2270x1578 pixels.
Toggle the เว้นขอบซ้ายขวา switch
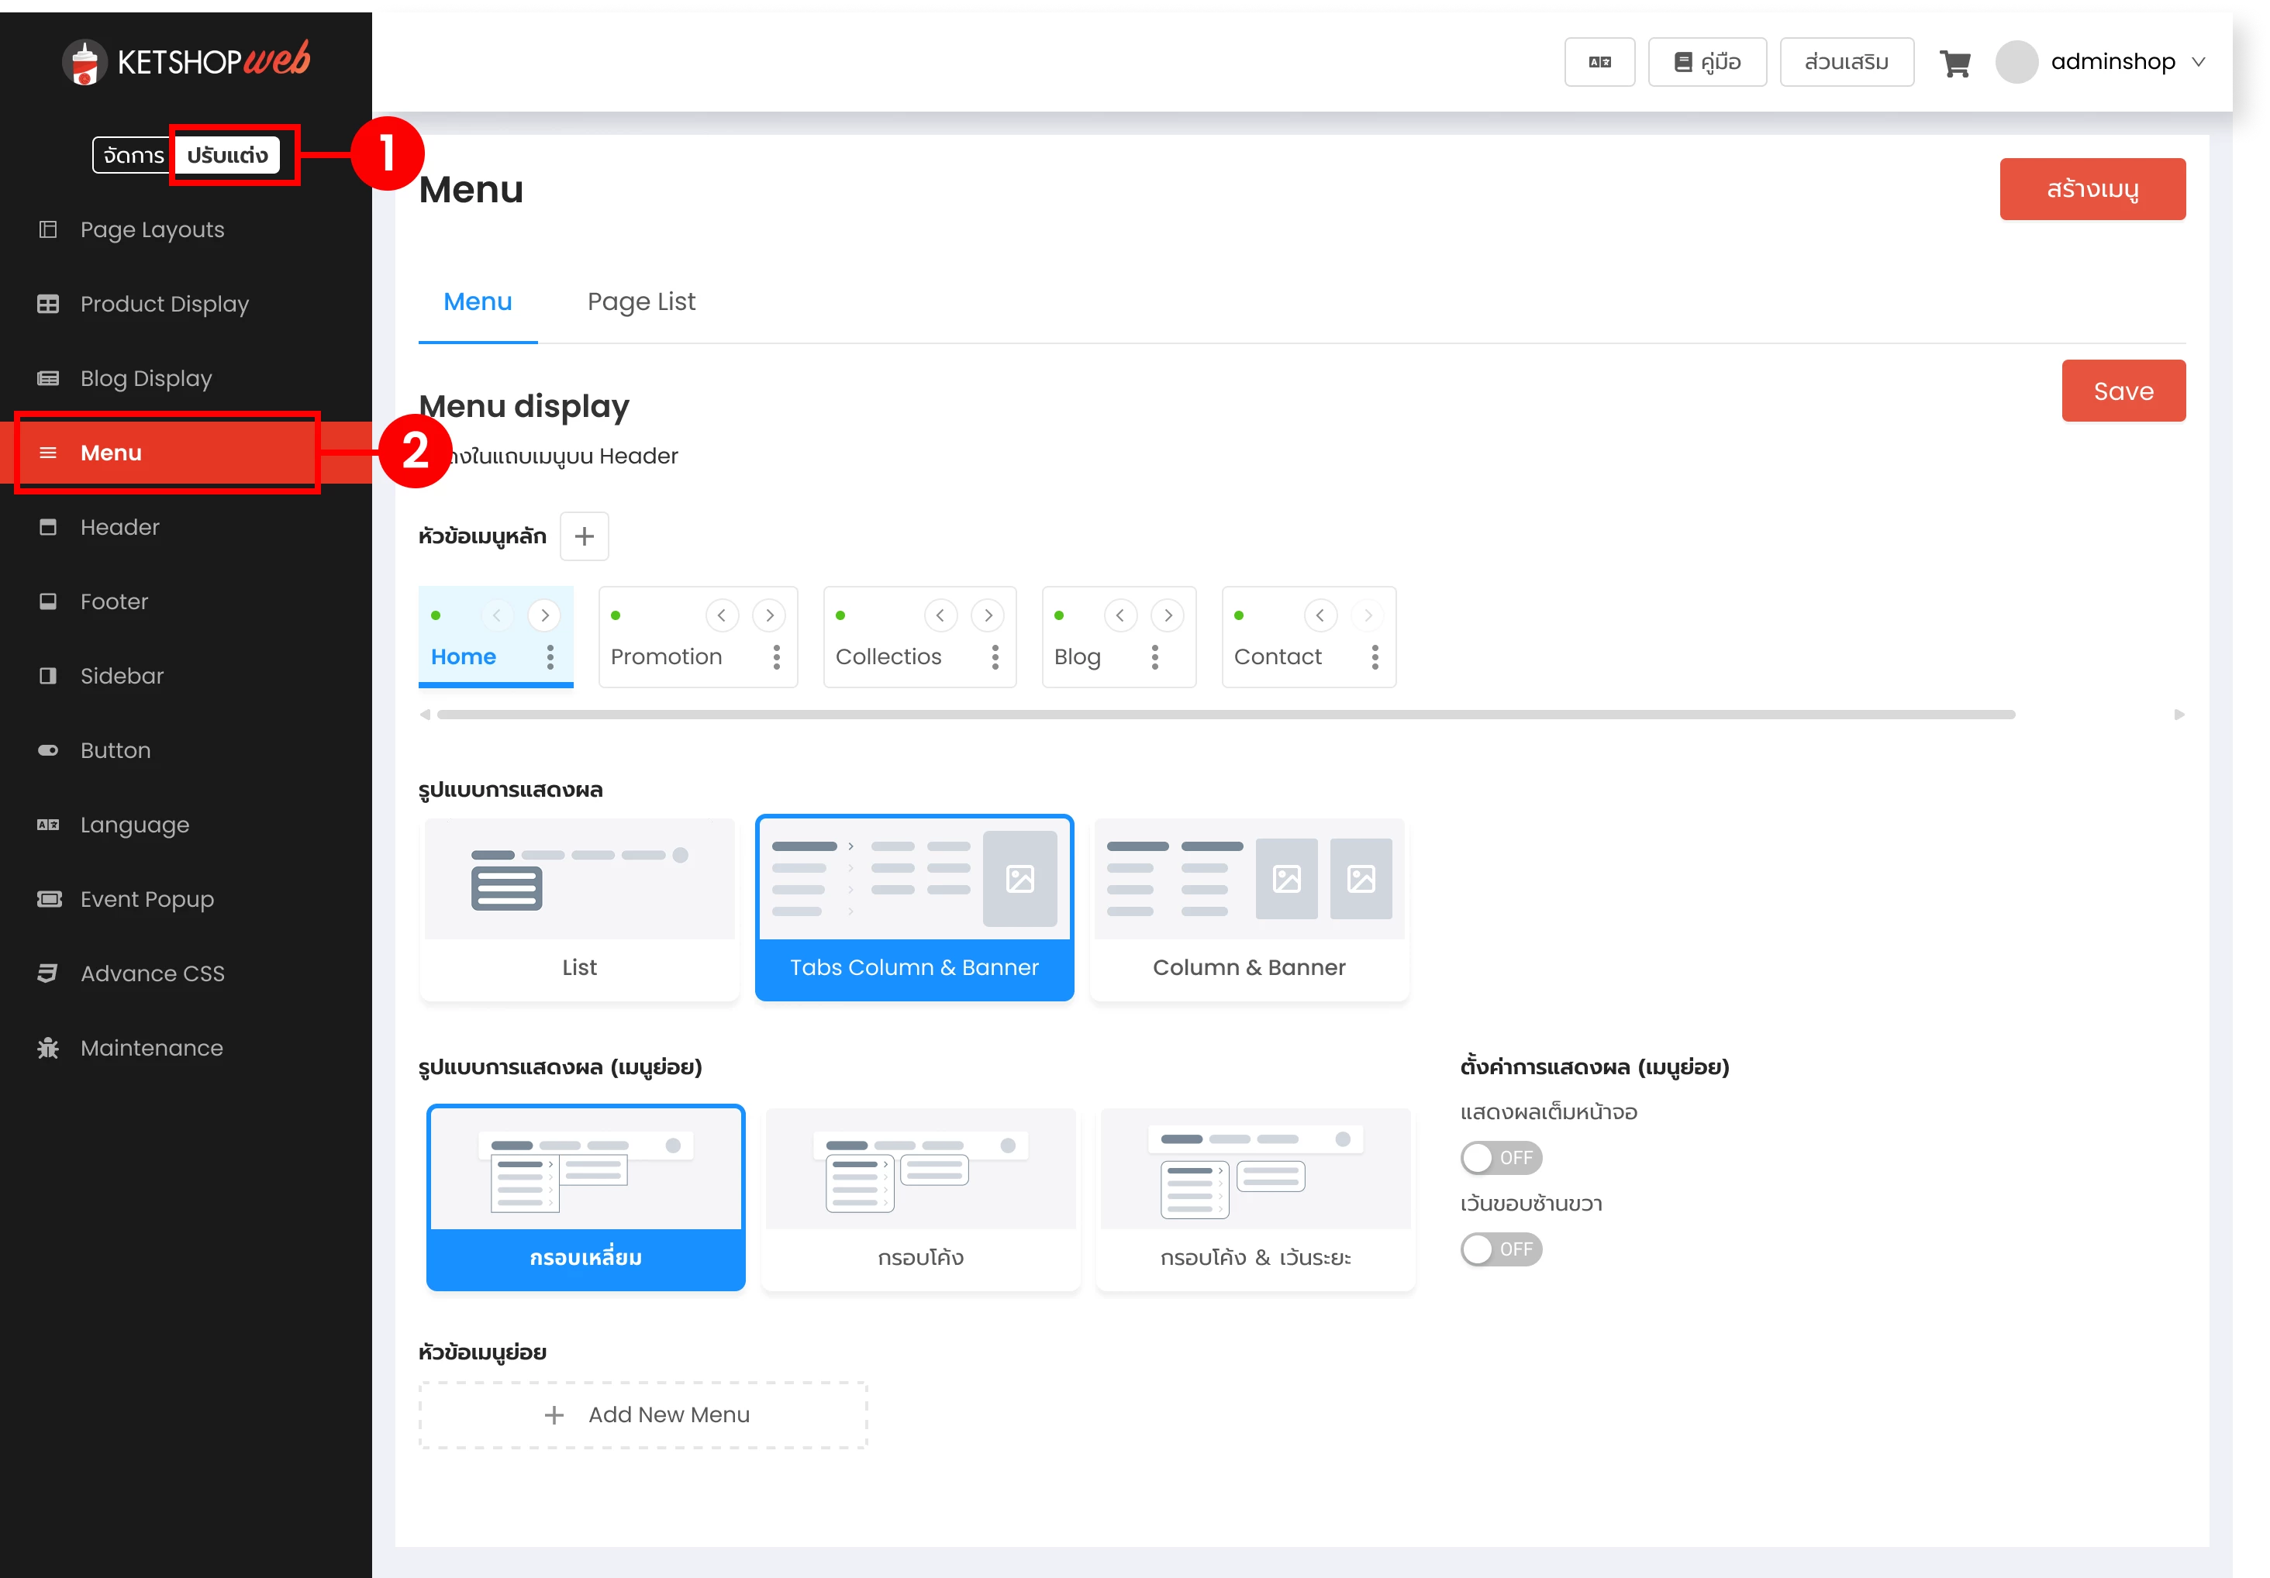[x=1500, y=1250]
